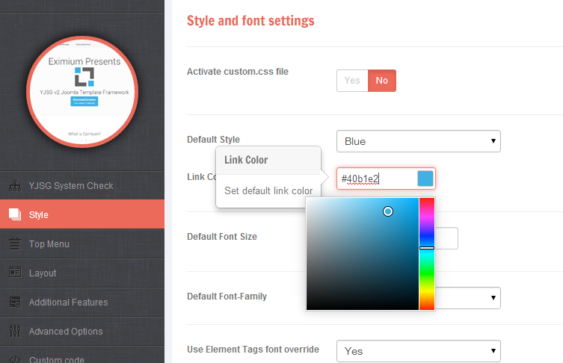Click the Default Font-Family label

coord(227,297)
